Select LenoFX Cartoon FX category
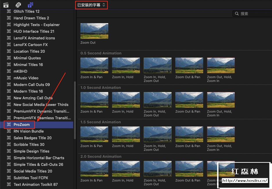272x189 pixels. (37, 45)
